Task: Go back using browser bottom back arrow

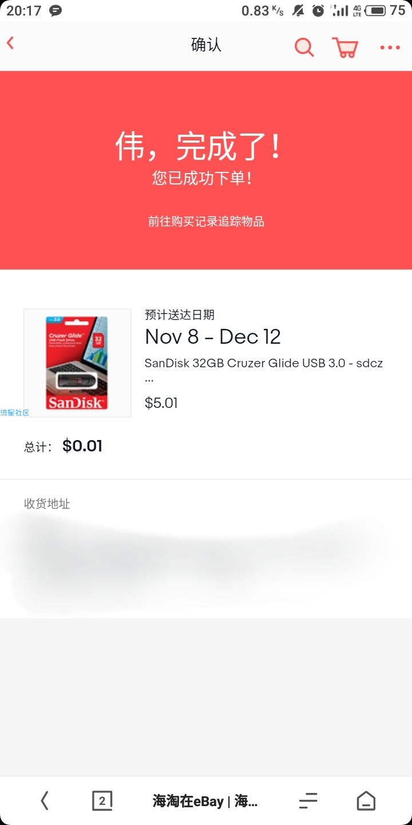Action: (x=45, y=800)
